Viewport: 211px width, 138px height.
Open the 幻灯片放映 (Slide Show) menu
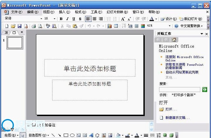(117, 12)
